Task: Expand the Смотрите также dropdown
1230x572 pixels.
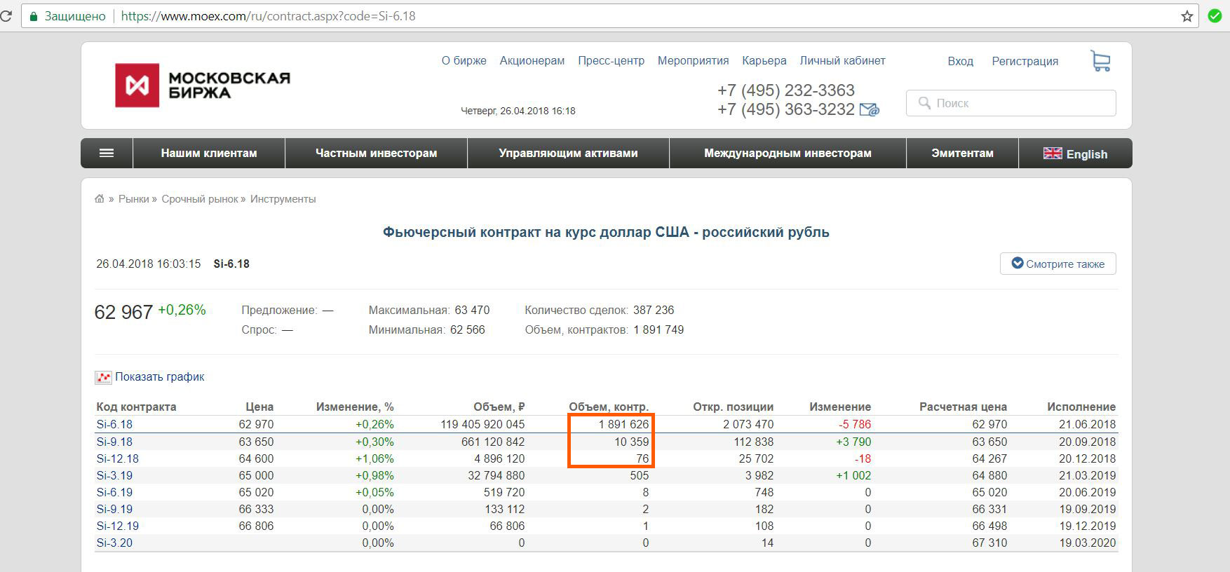Action: [x=1057, y=264]
